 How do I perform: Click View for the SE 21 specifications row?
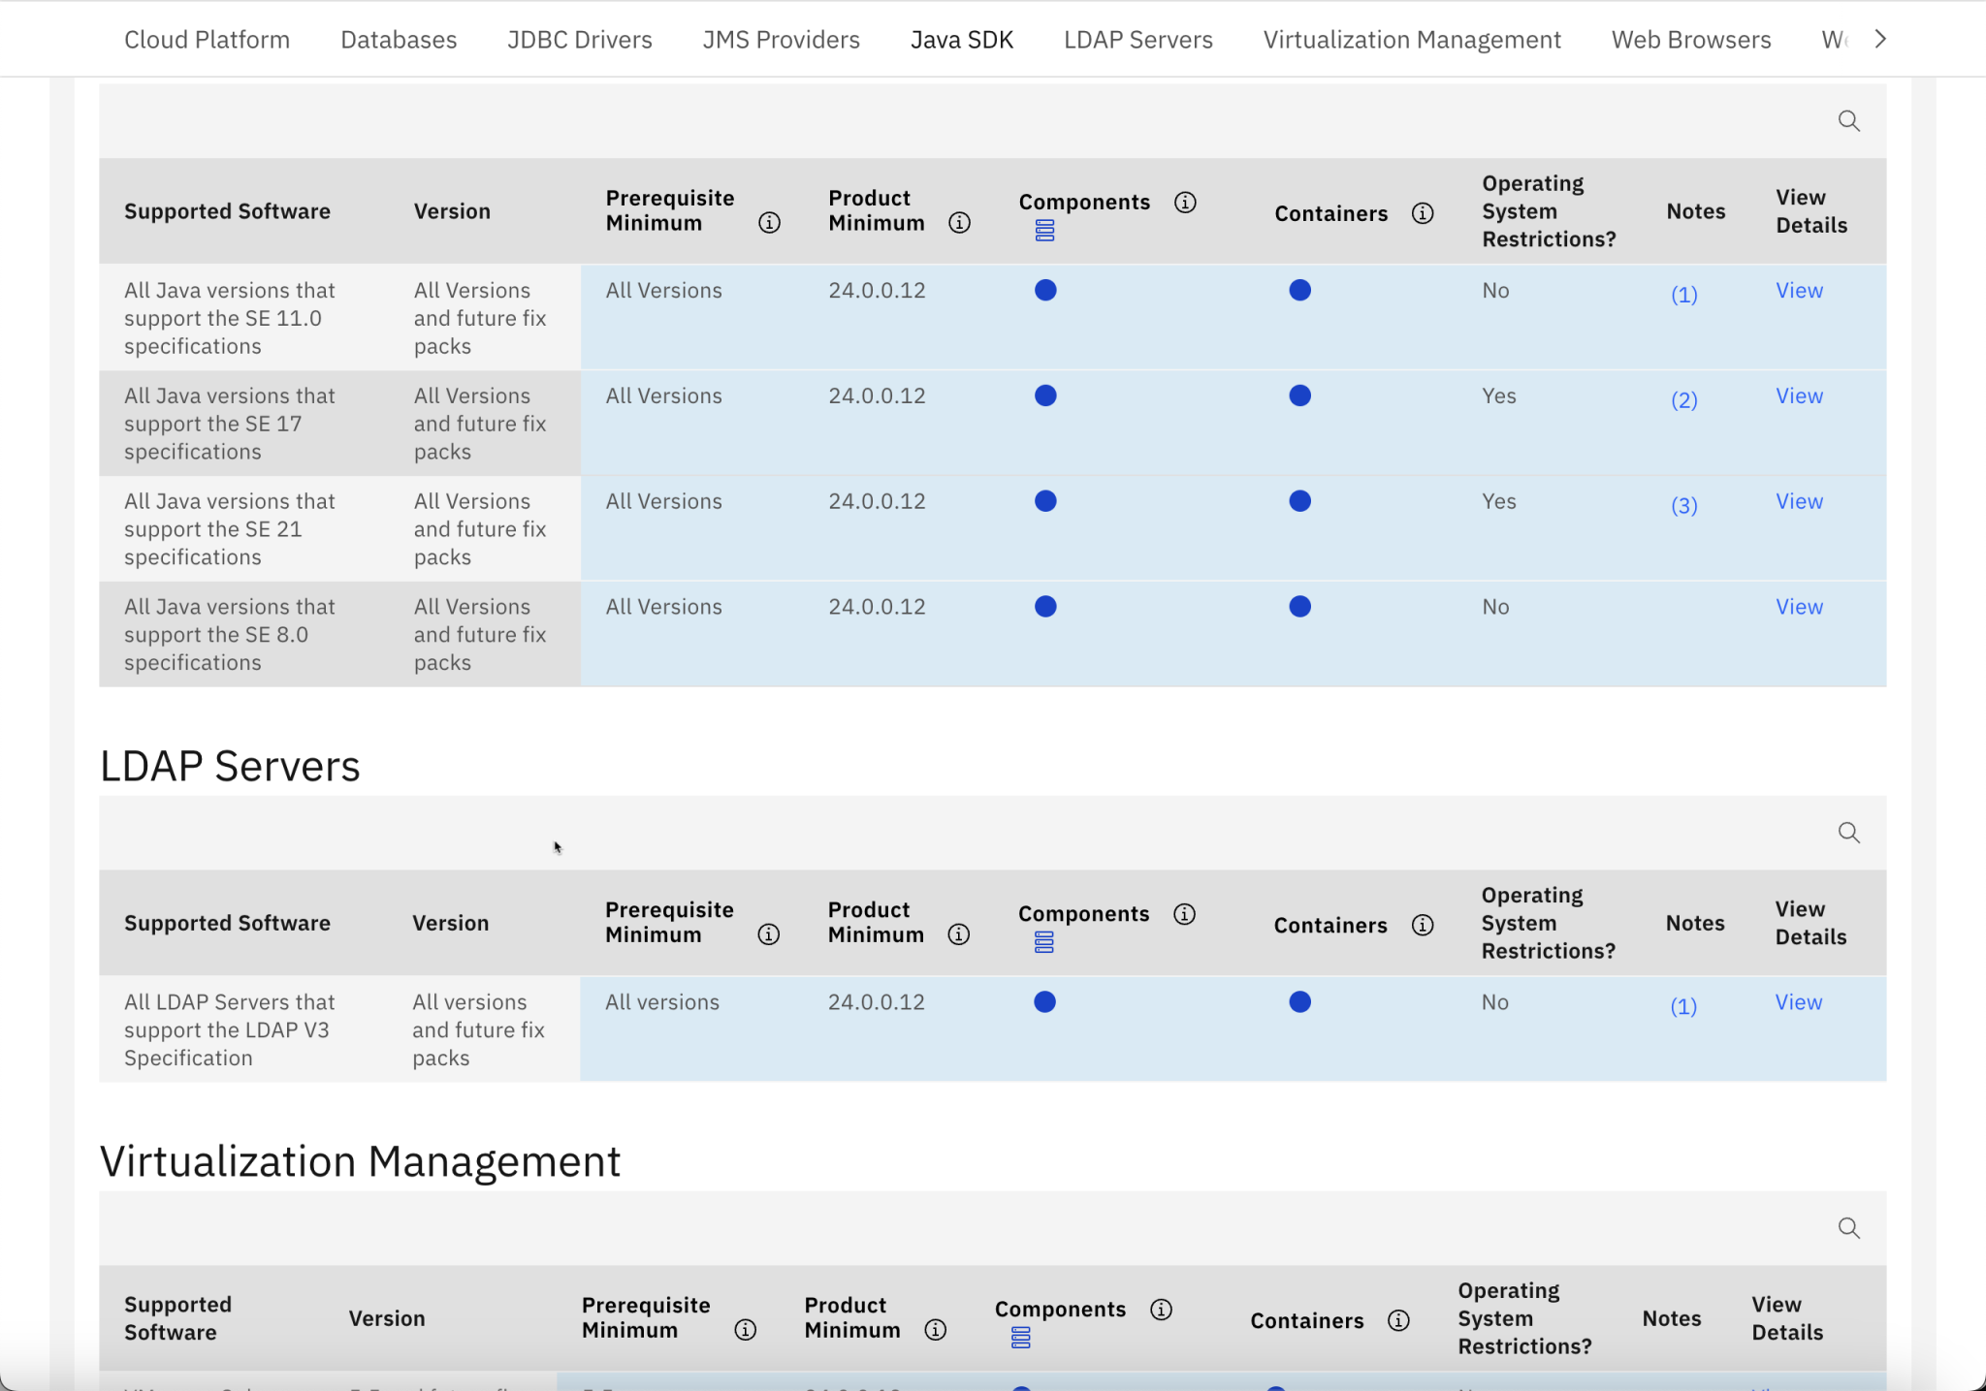point(1798,501)
